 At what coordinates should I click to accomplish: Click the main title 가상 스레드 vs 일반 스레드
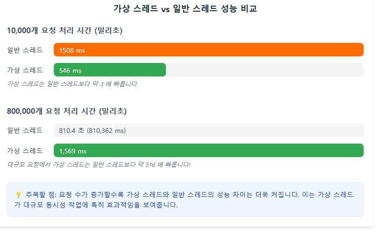[185, 9]
